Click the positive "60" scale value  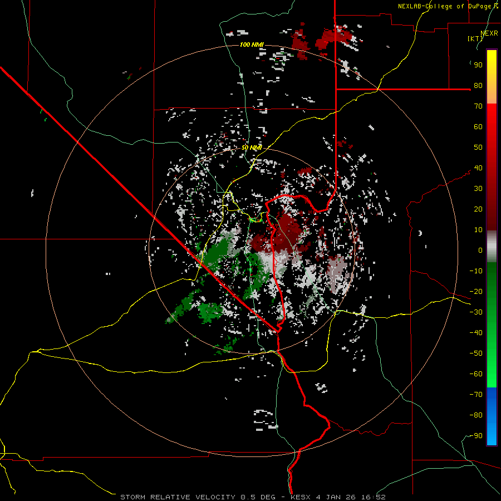click(x=478, y=126)
